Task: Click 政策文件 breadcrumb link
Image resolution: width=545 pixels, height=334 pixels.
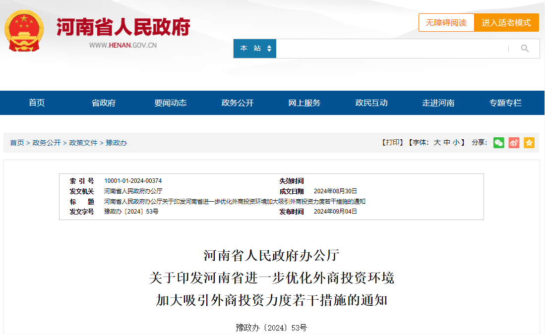Action: 83,143
